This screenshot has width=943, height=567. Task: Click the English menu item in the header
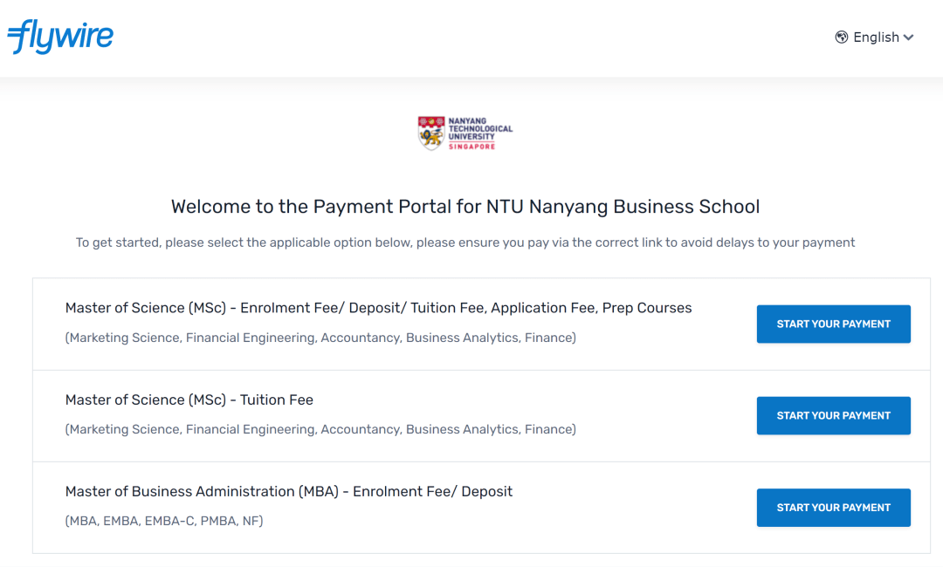pyautogui.click(x=876, y=37)
